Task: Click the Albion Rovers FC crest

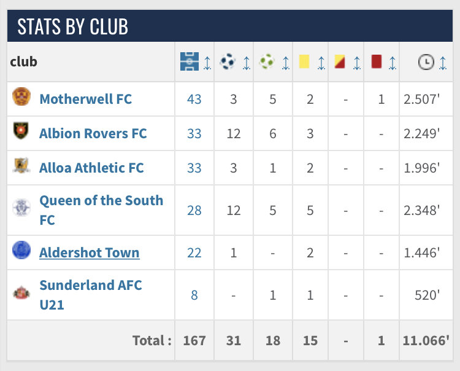Action: point(21,132)
